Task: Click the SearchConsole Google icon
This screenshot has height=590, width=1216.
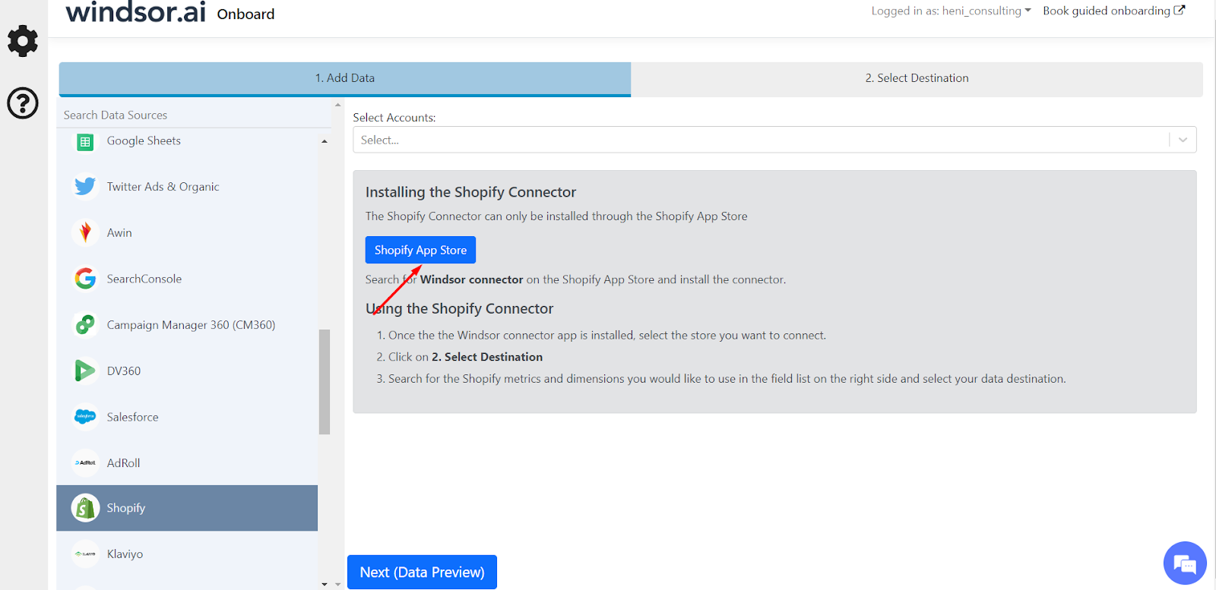Action: pos(85,279)
